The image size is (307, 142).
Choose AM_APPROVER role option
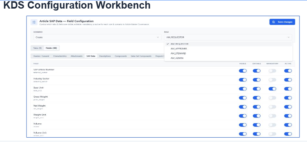(228, 49)
